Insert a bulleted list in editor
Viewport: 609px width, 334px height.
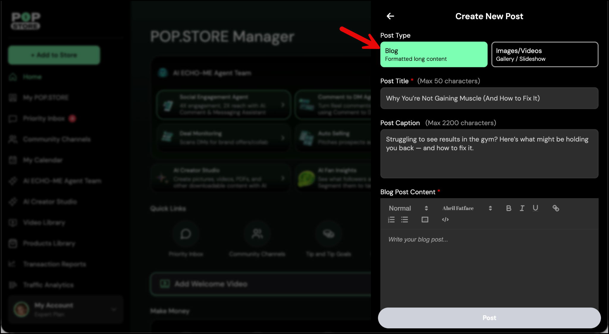(x=404, y=220)
